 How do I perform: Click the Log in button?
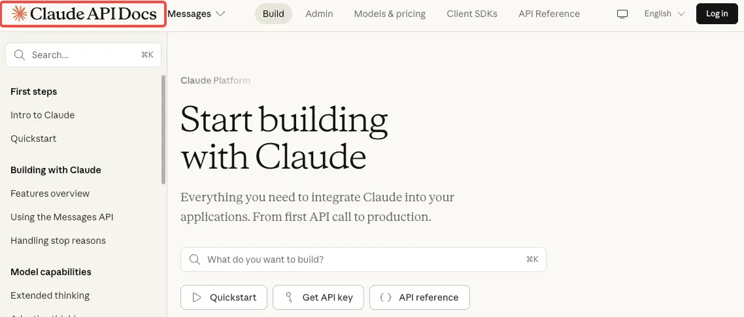(717, 14)
